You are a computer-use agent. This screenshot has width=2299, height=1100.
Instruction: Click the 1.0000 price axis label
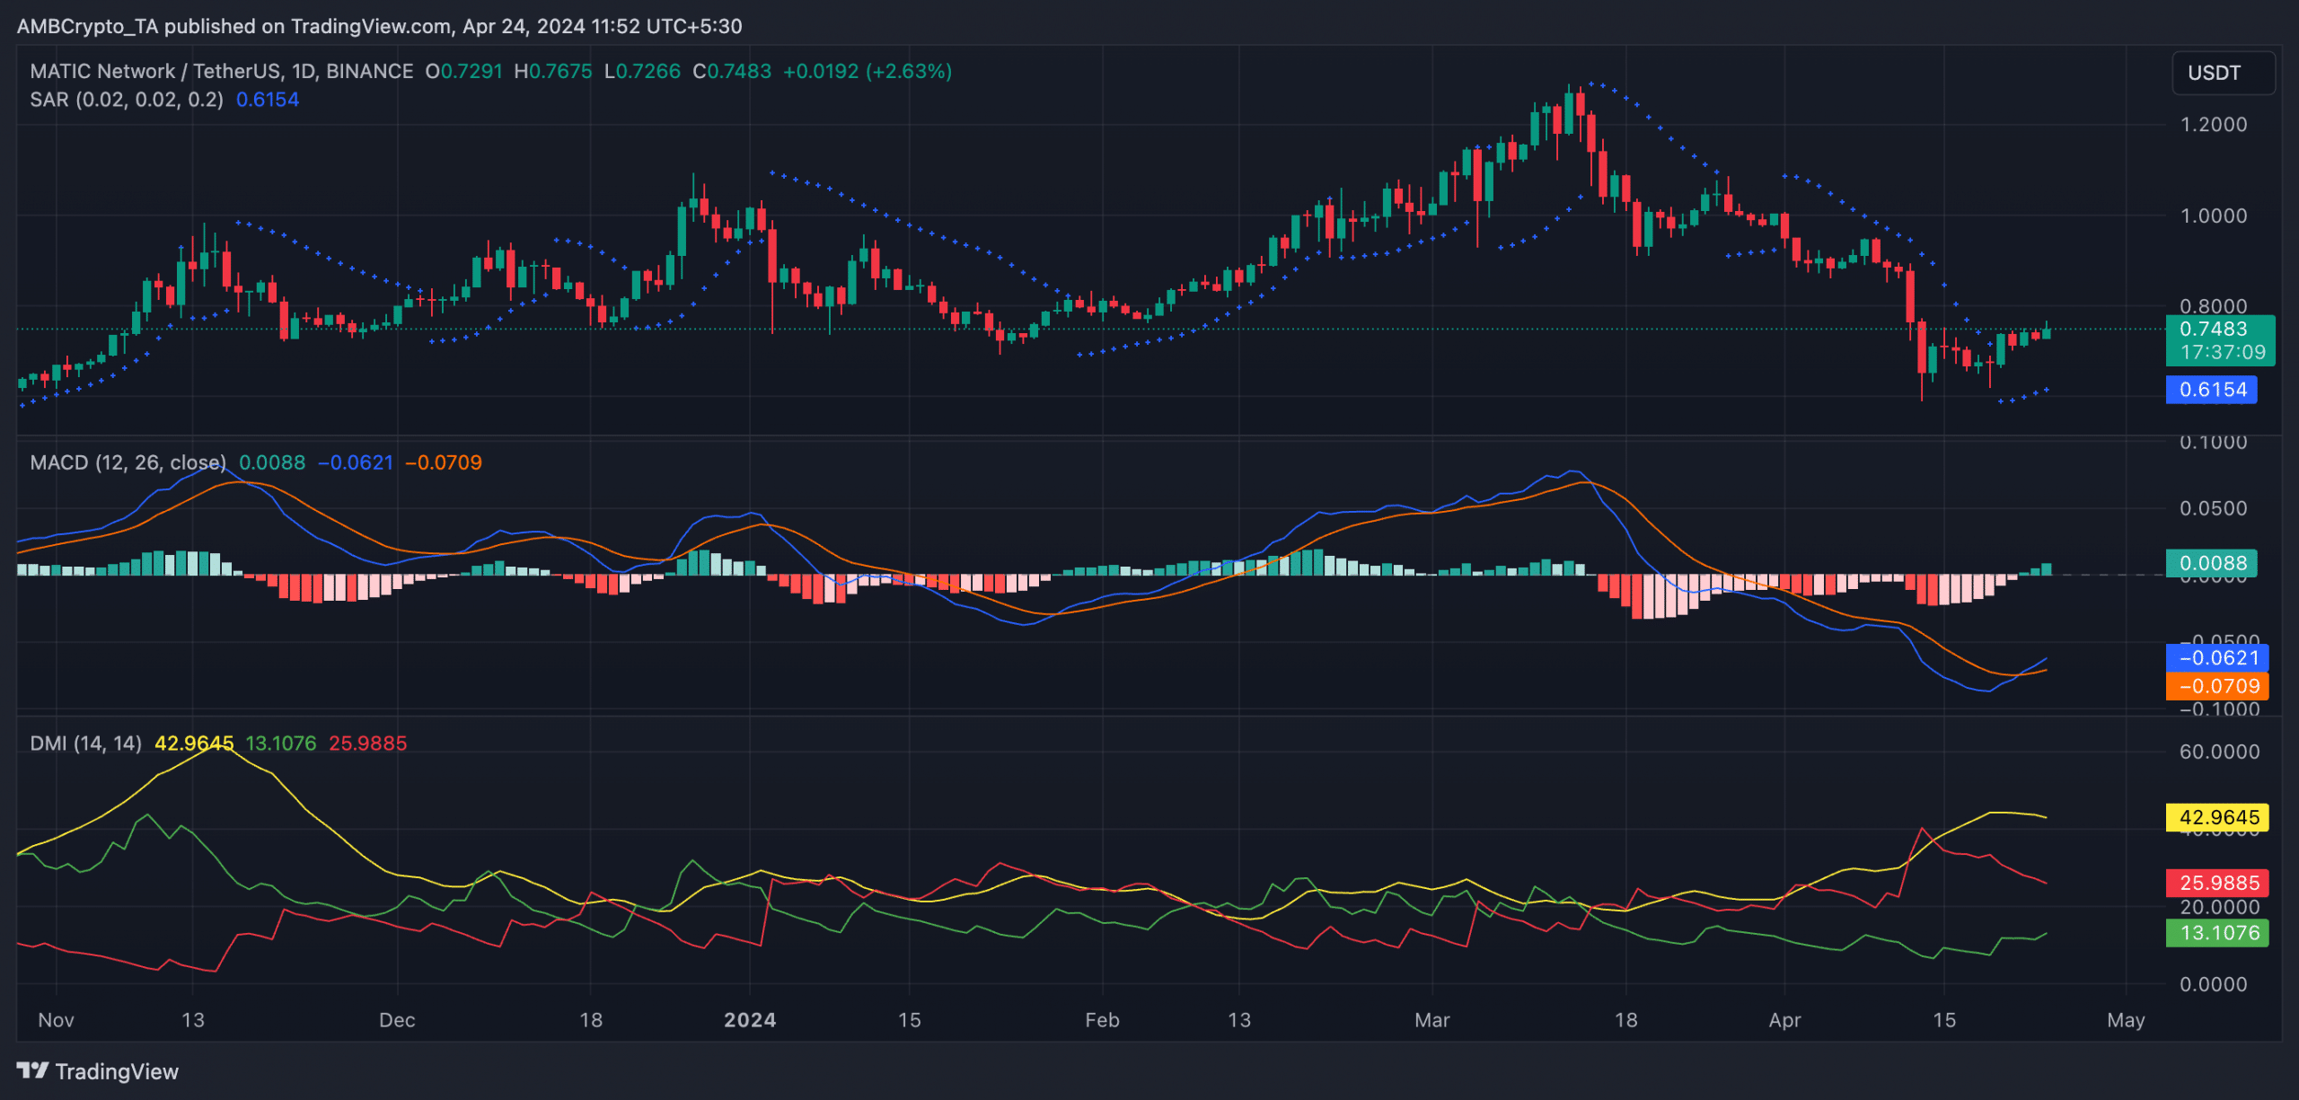[x=2214, y=216]
